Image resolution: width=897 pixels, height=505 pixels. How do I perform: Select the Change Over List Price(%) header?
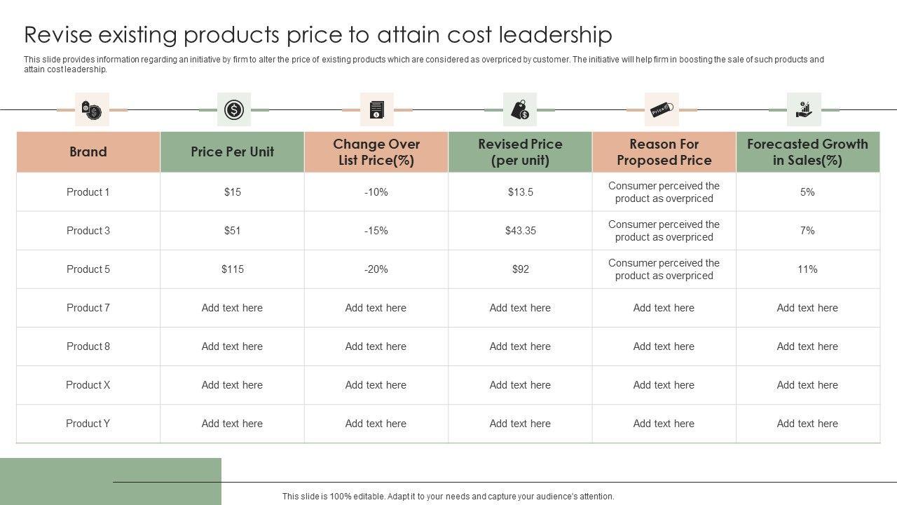[x=376, y=152]
